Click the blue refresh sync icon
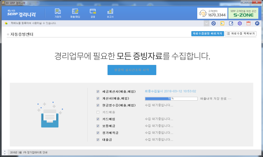Image resolution: width=263 pixels, height=157 pixels. point(213,23)
